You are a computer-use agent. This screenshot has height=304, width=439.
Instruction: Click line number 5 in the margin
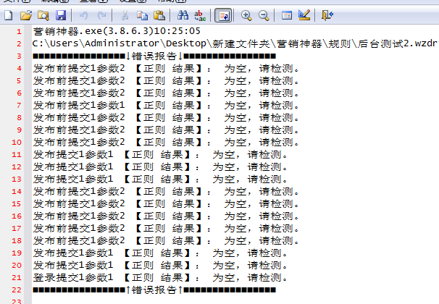19,80
